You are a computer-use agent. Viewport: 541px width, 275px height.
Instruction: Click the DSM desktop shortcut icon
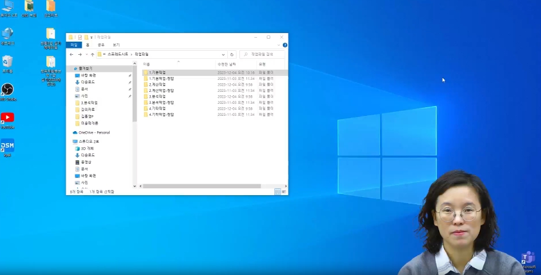click(x=7, y=146)
